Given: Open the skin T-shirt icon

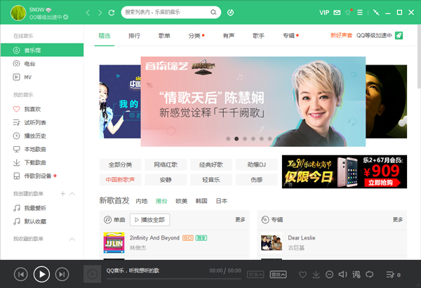Looking at the screenshot, I should [348, 12].
